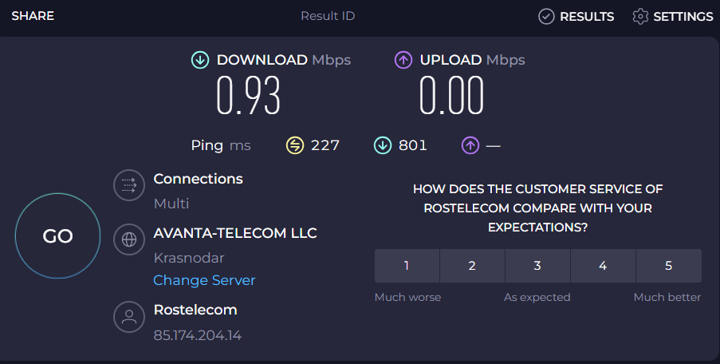Click the user profile icon beside Rostelecom
The image size is (720, 364).
[128, 316]
